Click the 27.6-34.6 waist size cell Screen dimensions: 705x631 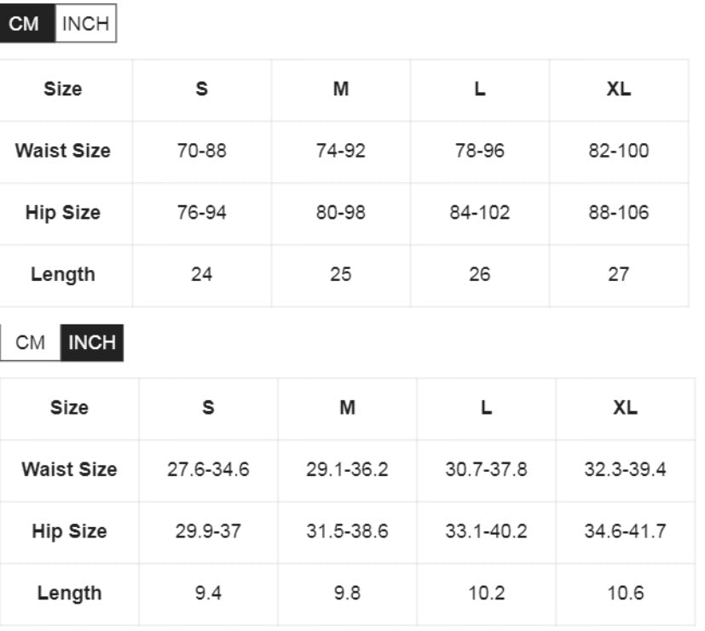(208, 469)
